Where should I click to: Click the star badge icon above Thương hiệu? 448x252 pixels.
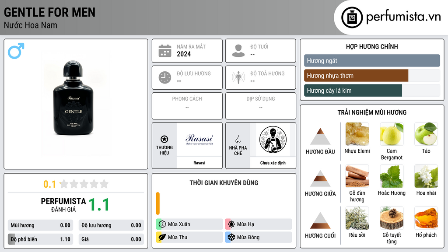164,139
